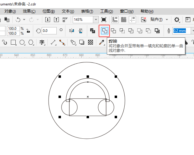Click the Trim shapes icon
Screen dimensions: 194x155
tap(113, 31)
